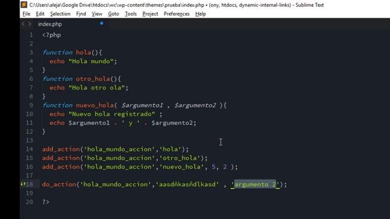Click line number 14 in gutter
The width and height of the screenshot is (390, 219).
(x=29, y=149)
